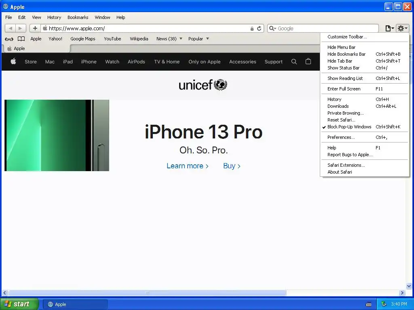Show all bookmarks book icon

point(21,39)
